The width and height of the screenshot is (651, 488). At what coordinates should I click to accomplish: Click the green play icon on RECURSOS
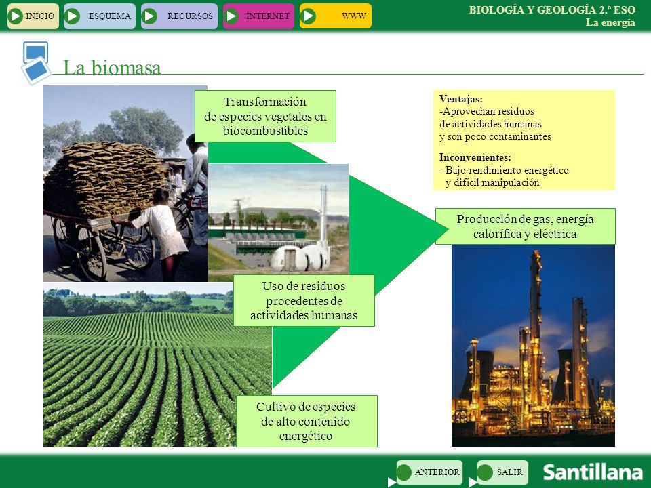pos(150,16)
